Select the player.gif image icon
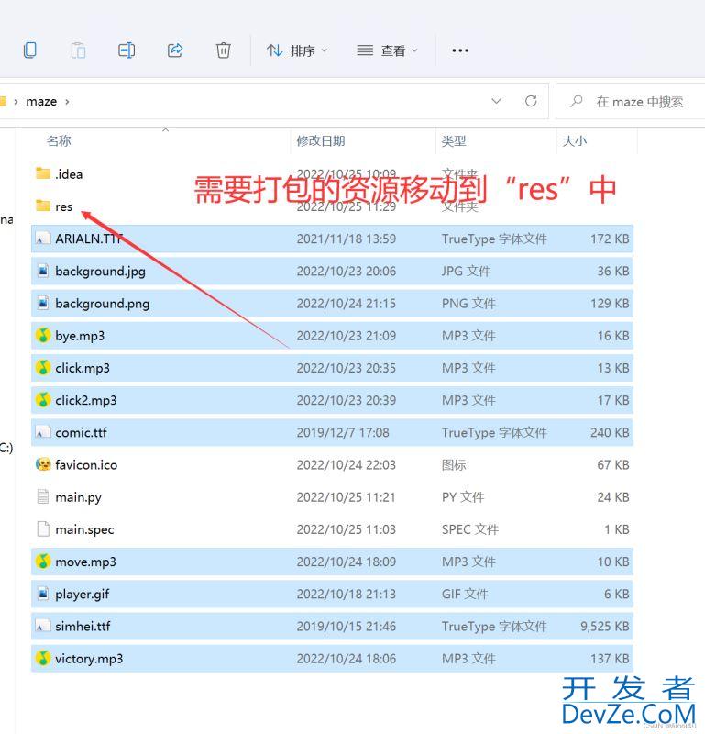705x734 pixels. click(43, 594)
